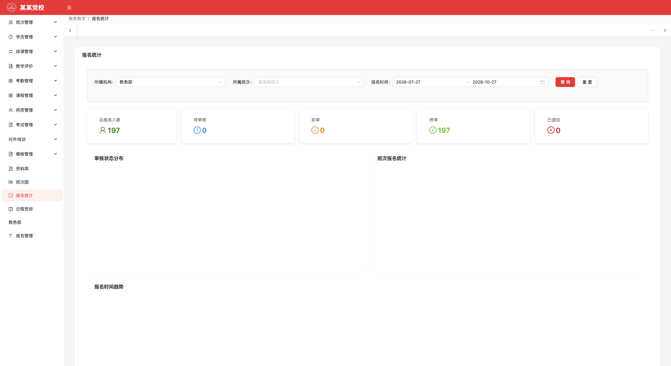The height and width of the screenshot is (366, 671).
Task: Click the red 查询 button
Action: click(565, 82)
